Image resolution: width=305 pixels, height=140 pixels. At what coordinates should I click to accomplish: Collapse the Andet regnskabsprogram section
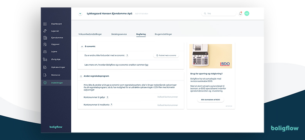pyautogui.click(x=81, y=76)
